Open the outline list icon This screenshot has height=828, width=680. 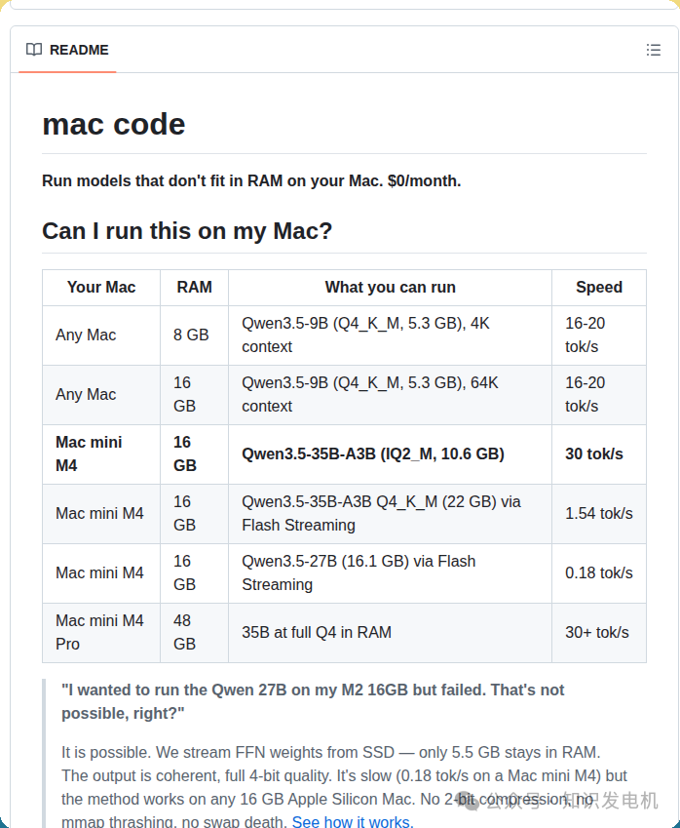click(x=654, y=49)
